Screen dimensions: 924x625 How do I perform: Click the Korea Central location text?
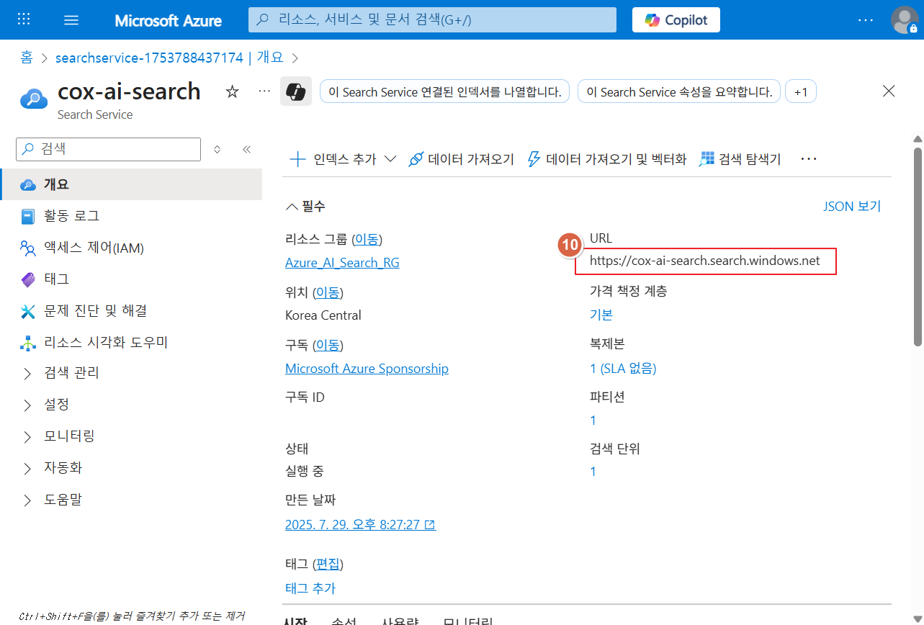pos(323,315)
